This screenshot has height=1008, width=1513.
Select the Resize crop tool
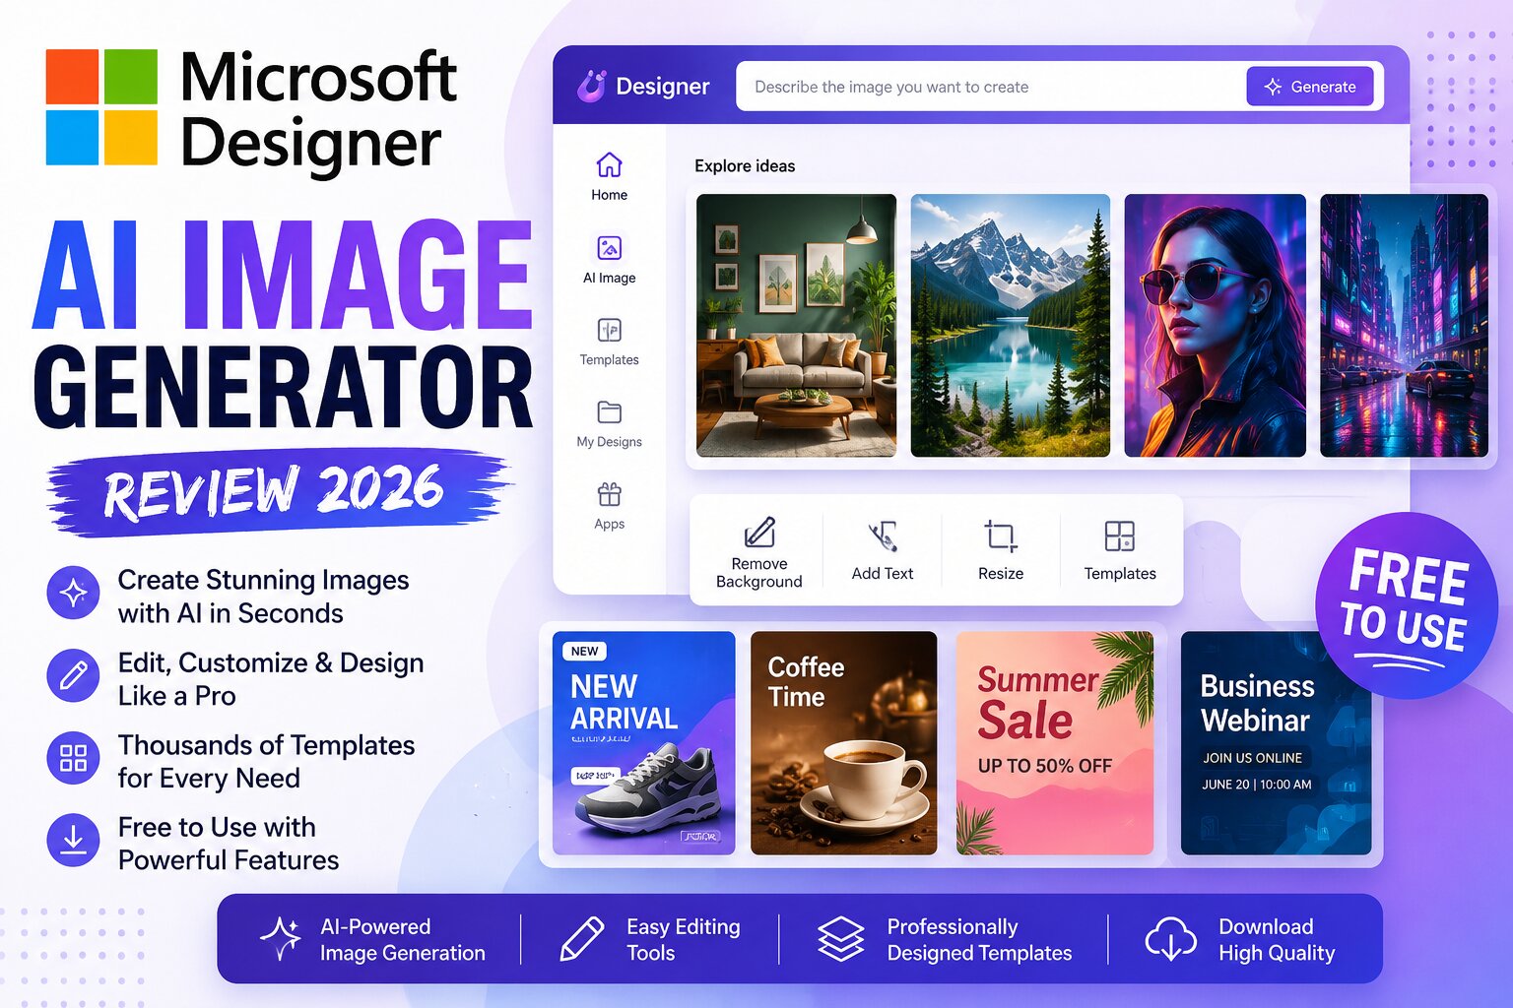pos(1001,552)
